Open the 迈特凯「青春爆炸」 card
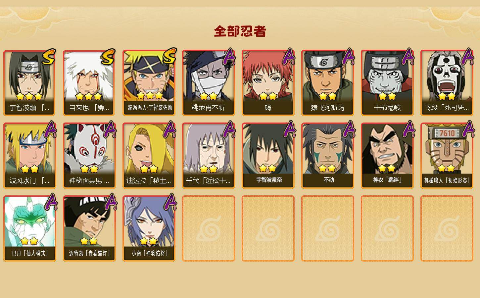The width and height of the screenshot is (480, 298). click(x=89, y=228)
